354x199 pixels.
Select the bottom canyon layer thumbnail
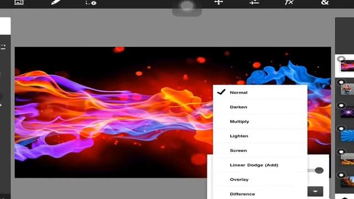347,182
